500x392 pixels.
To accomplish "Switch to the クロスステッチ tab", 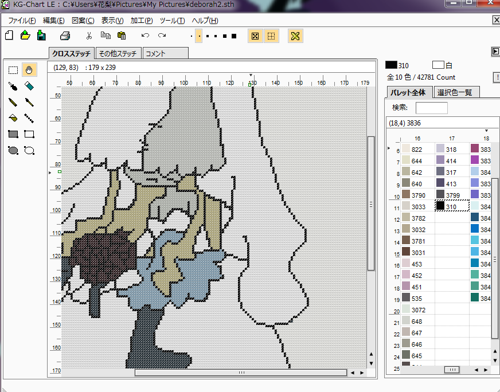I will tap(72, 53).
